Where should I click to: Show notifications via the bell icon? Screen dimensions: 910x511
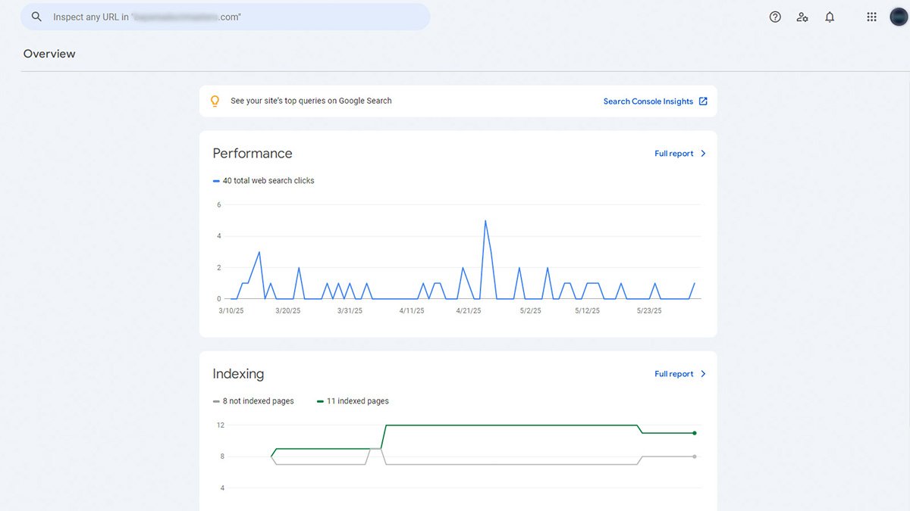pos(830,17)
